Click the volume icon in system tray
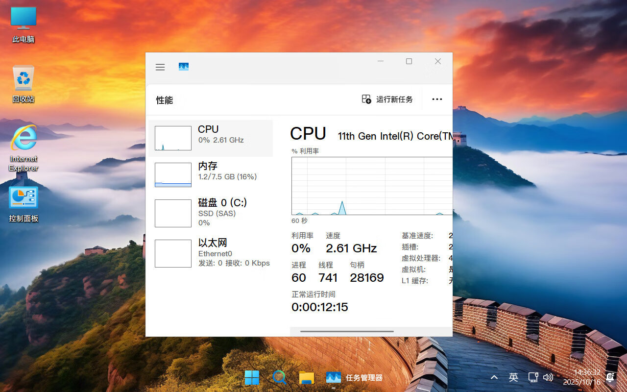627x392 pixels. coord(549,377)
